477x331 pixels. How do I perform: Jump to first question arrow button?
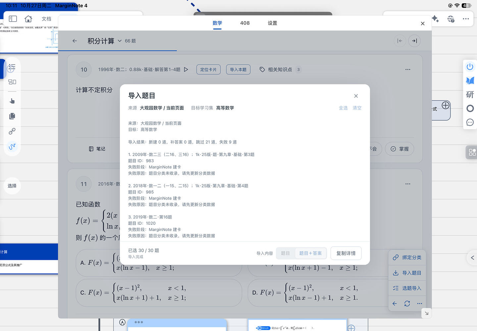pyautogui.click(x=400, y=41)
